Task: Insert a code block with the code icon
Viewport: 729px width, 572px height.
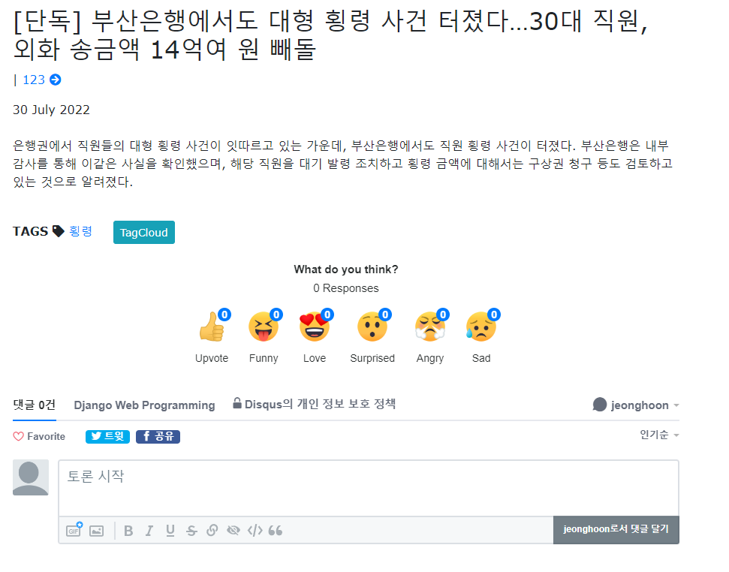Action: (255, 531)
